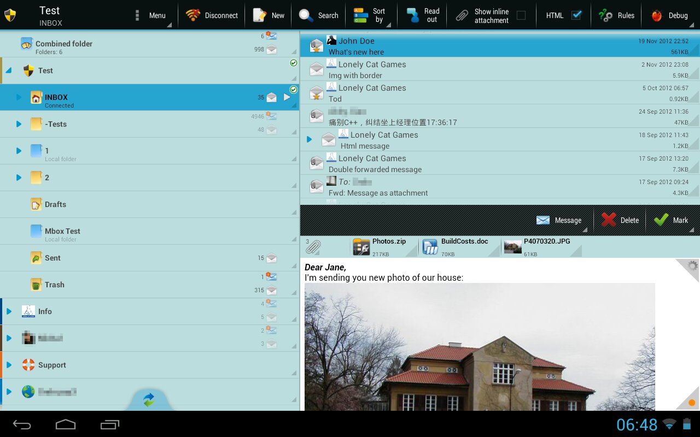Compose a new message with New
Image resolution: width=700 pixels, height=437 pixels.
259,15
